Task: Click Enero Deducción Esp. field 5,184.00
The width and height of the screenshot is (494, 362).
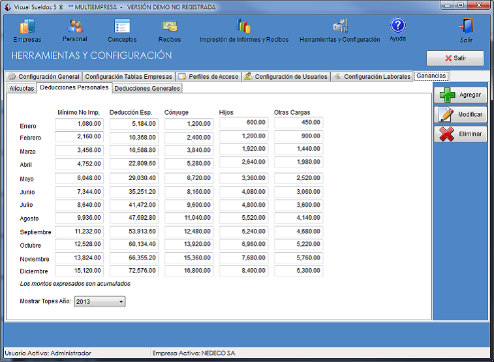Action: tap(134, 124)
